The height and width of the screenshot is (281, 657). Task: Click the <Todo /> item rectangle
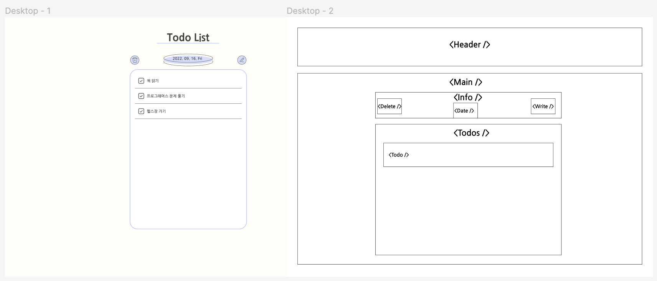[468, 155]
